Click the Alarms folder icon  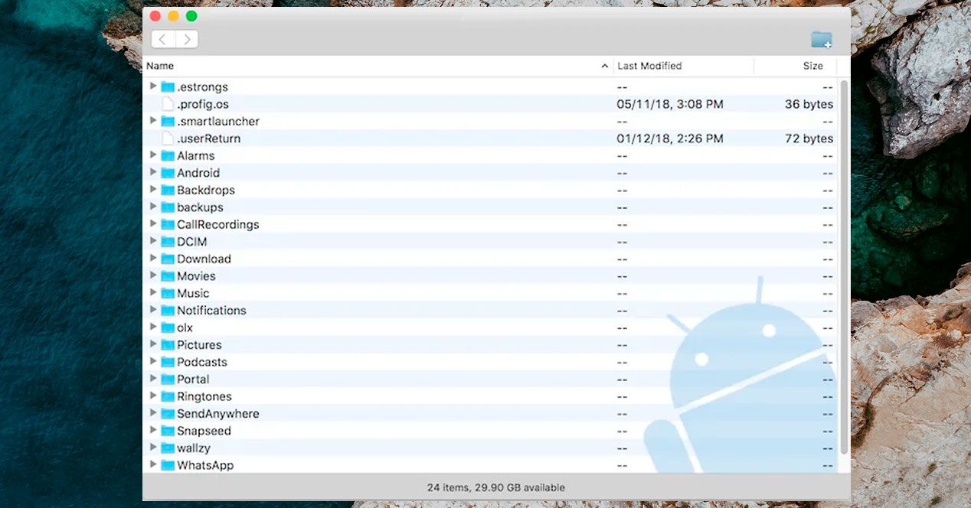(168, 155)
